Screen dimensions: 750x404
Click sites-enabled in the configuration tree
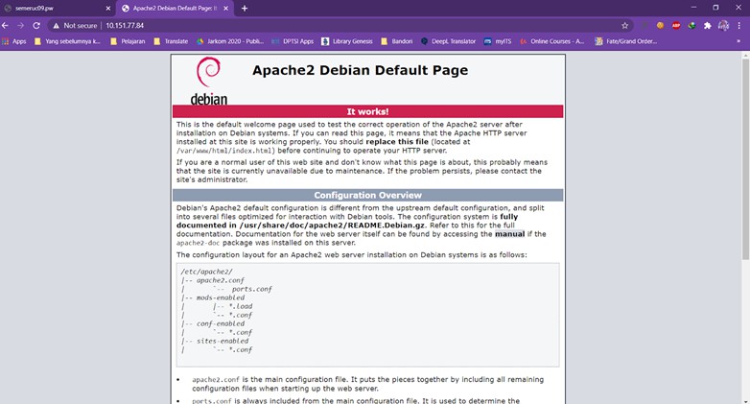[223, 342]
